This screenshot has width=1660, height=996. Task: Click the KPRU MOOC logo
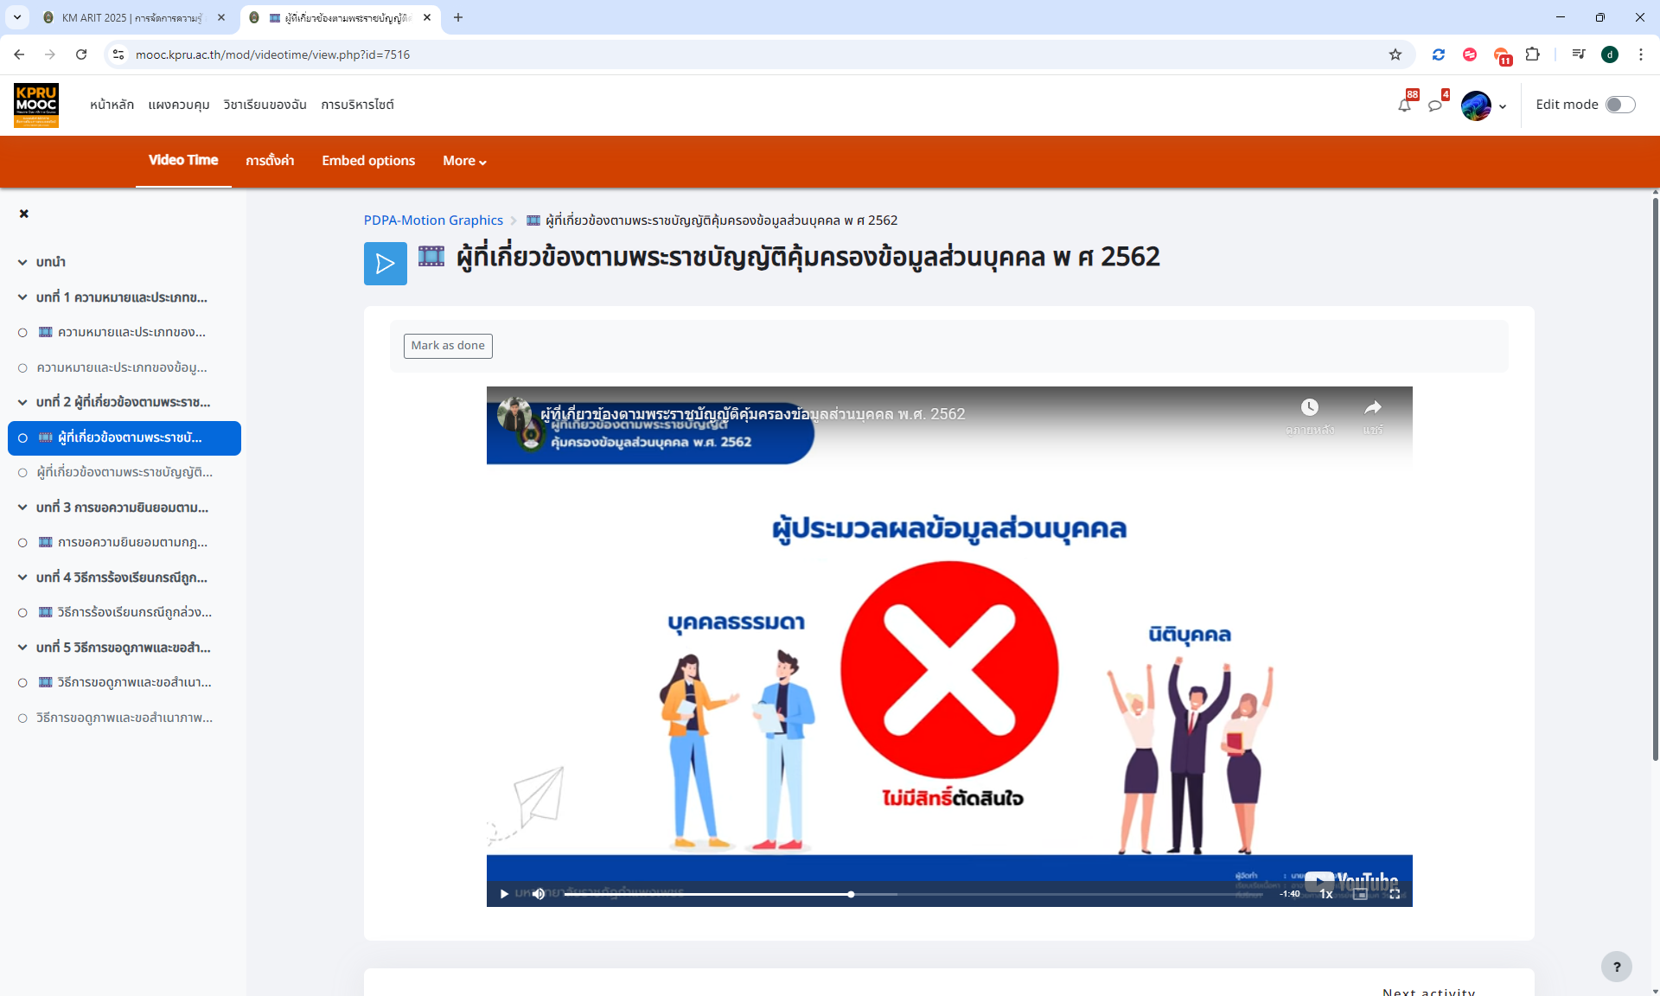pos(35,104)
